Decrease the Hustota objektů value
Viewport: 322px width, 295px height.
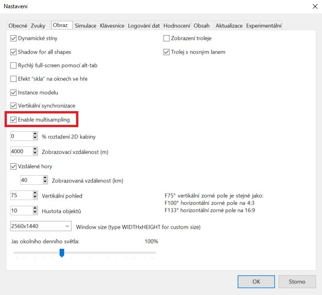pos(35,213)
